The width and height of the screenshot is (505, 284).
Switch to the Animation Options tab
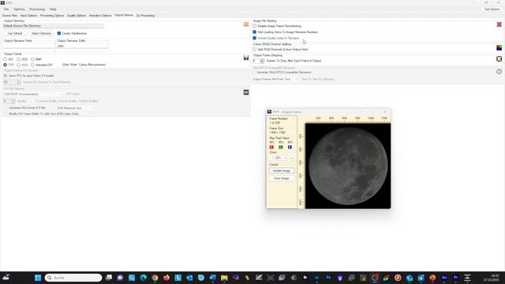click(x=100, y=15)
